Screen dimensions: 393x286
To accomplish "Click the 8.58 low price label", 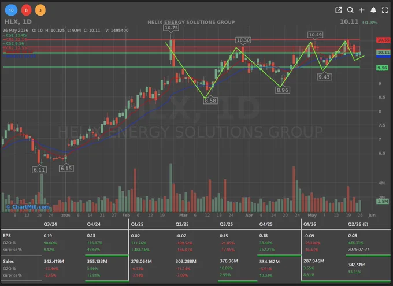I will [x=210, y=101].
